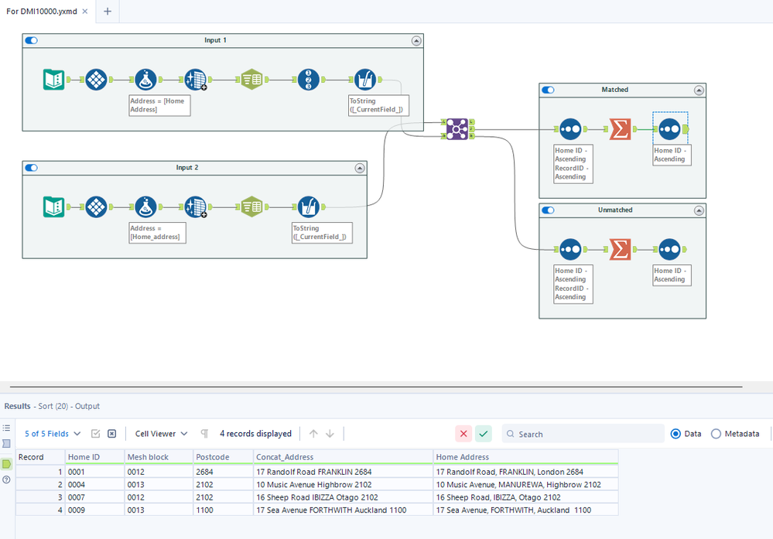Click the Postcode cell 2684
773x539 pixels.
tap(224, 472)
